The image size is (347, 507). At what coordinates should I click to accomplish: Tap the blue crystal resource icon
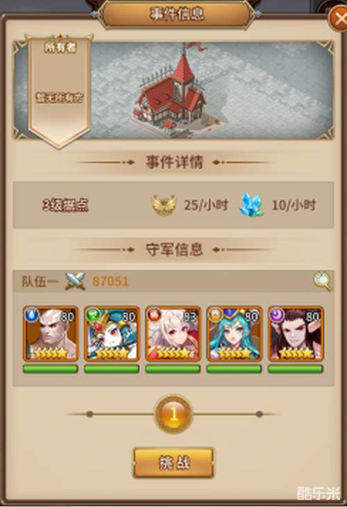pyautogui.click(x=252, y=205)
